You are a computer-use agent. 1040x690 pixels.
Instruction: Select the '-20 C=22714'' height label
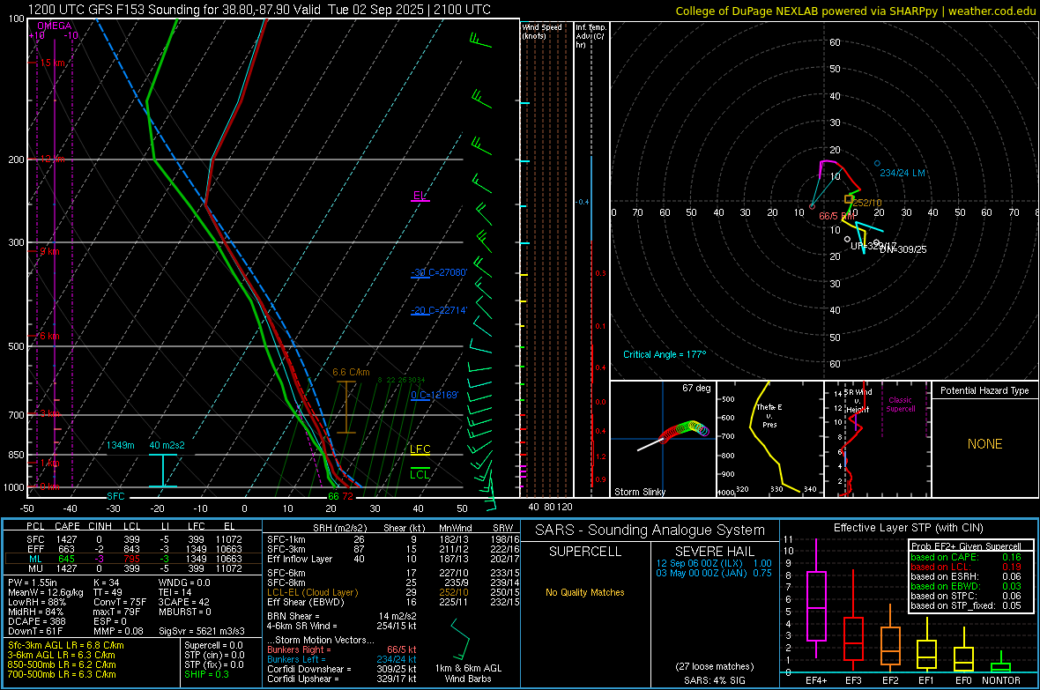click(x=439, y=310)
